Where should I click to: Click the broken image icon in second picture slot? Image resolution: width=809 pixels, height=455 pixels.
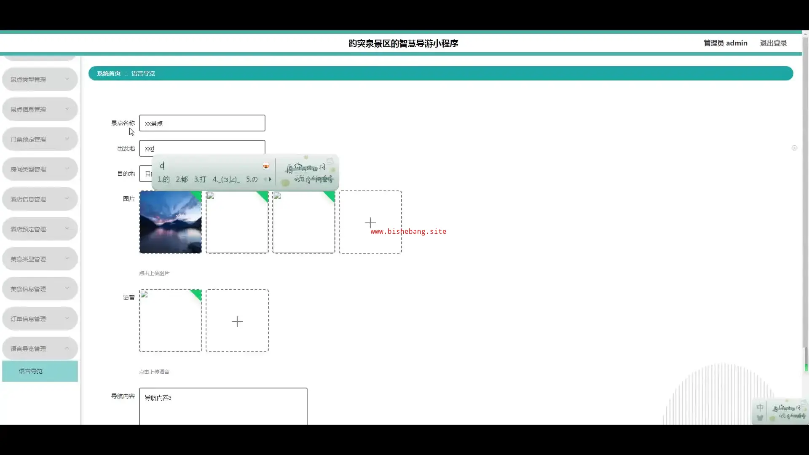211,196
